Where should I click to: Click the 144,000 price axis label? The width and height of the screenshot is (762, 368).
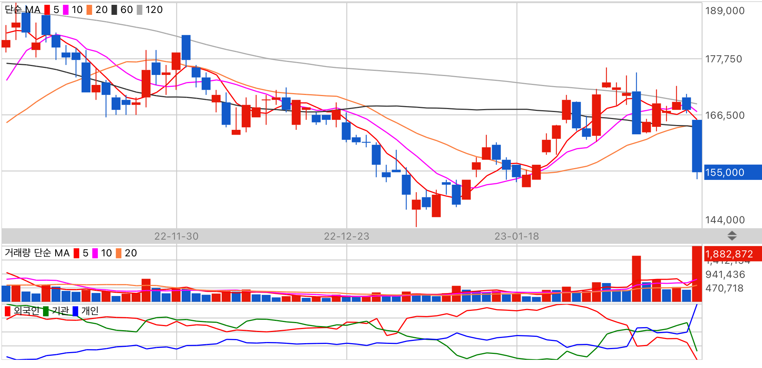coord(725,220)
